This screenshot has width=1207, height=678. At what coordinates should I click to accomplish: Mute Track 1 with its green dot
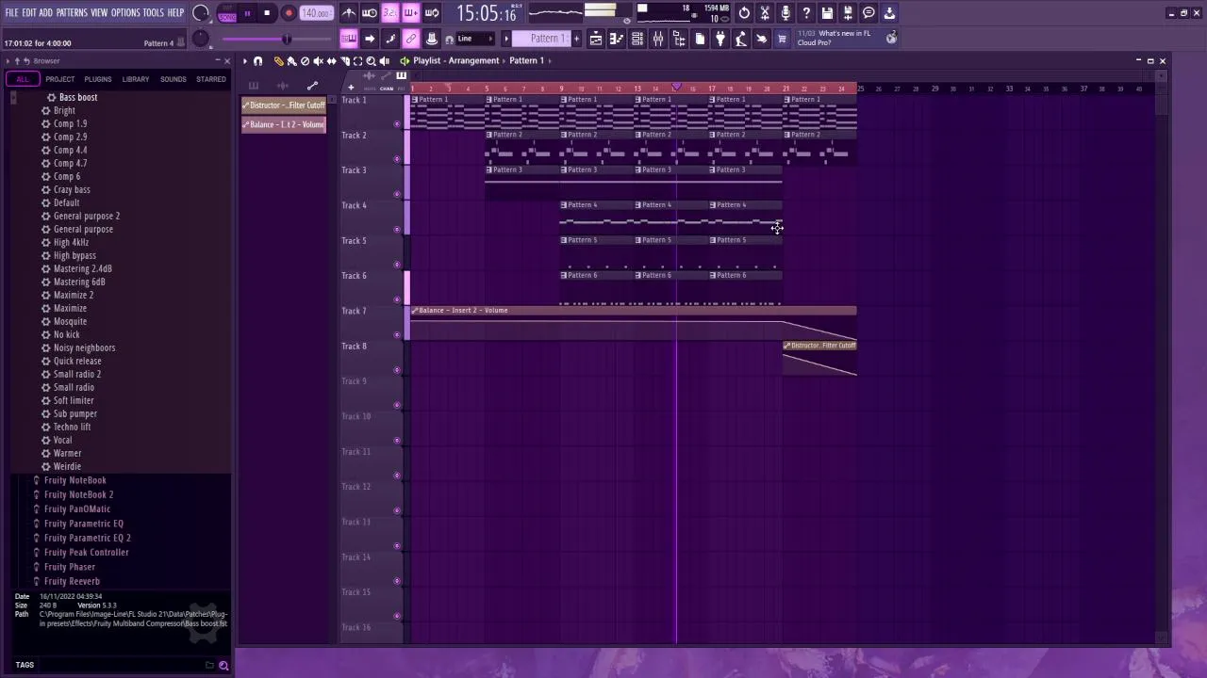(x=396, y=123)
